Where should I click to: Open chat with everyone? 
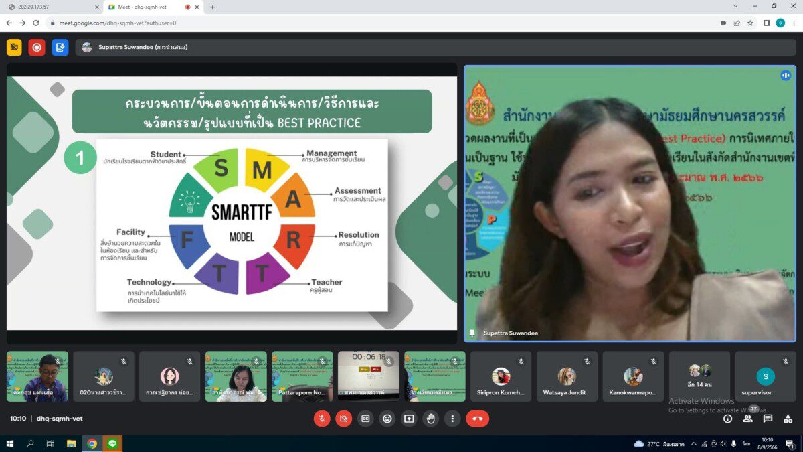click(x=768, y=419)
